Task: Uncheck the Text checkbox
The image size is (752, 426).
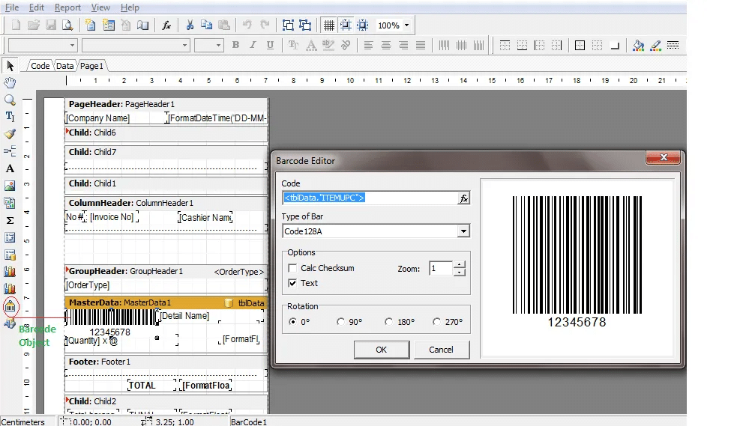Action: 293,283
